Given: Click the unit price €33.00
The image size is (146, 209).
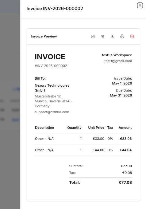Looking at the screenshot, I should click(x=98, y=139).
